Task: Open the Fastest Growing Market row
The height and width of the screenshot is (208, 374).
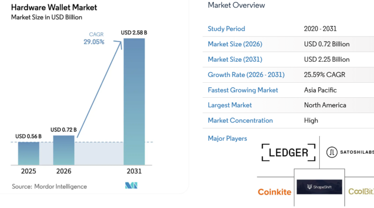Action: 243,90
